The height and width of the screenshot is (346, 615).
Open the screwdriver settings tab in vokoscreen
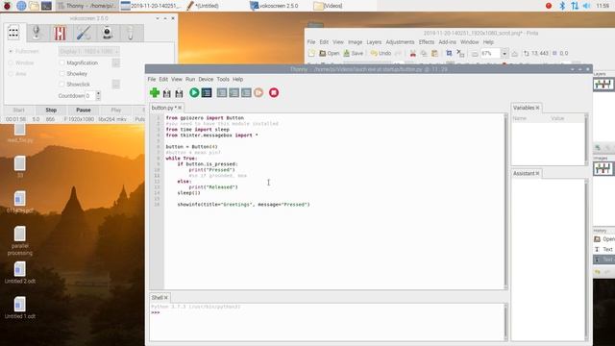click(x=84, y=33)
